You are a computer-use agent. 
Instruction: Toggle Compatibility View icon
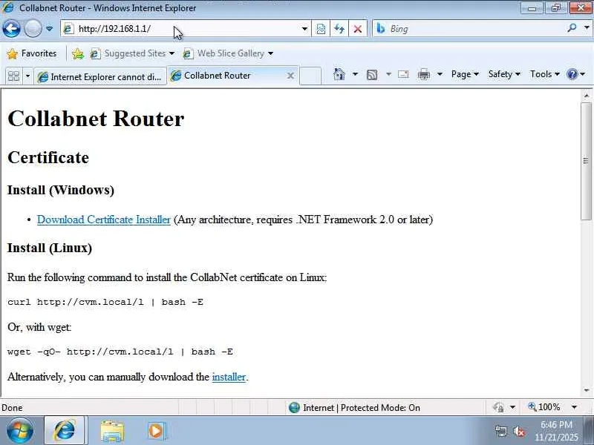tap(321, 29)
